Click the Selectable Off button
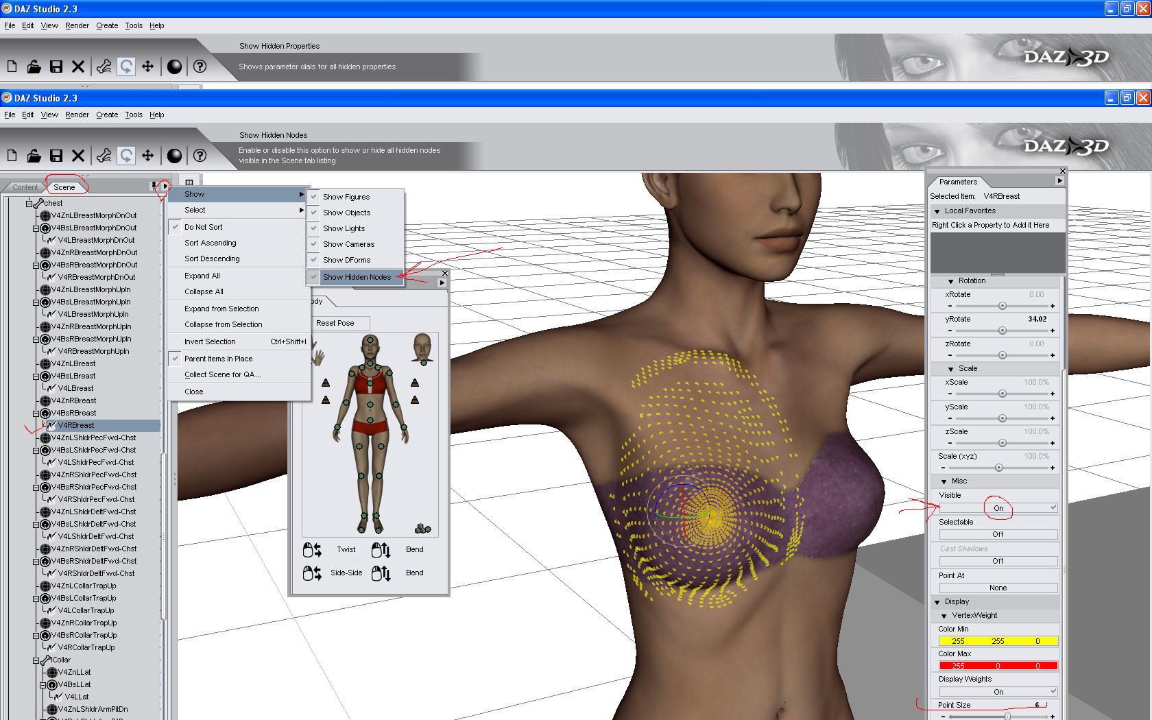Viewport: 1152px width, 720px height. click(998, 534)
